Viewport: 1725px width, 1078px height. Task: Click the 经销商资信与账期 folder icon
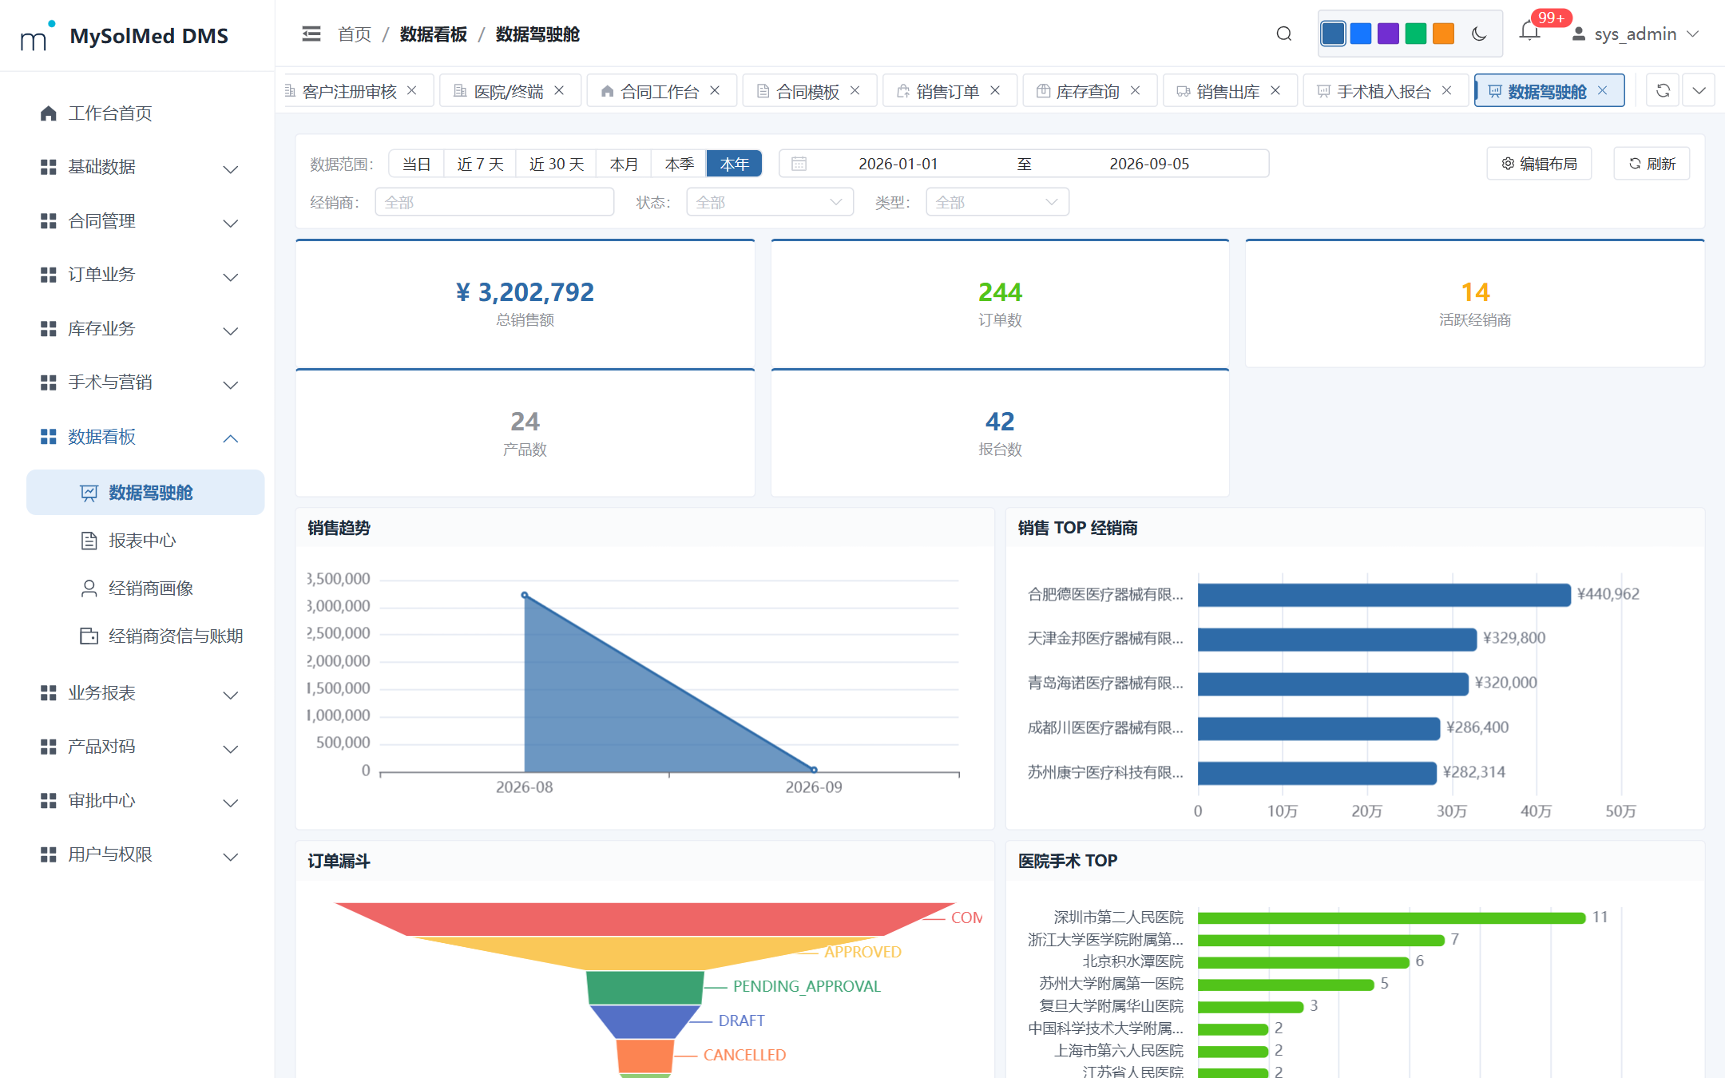pyautogui.click(x=89, y=636)
